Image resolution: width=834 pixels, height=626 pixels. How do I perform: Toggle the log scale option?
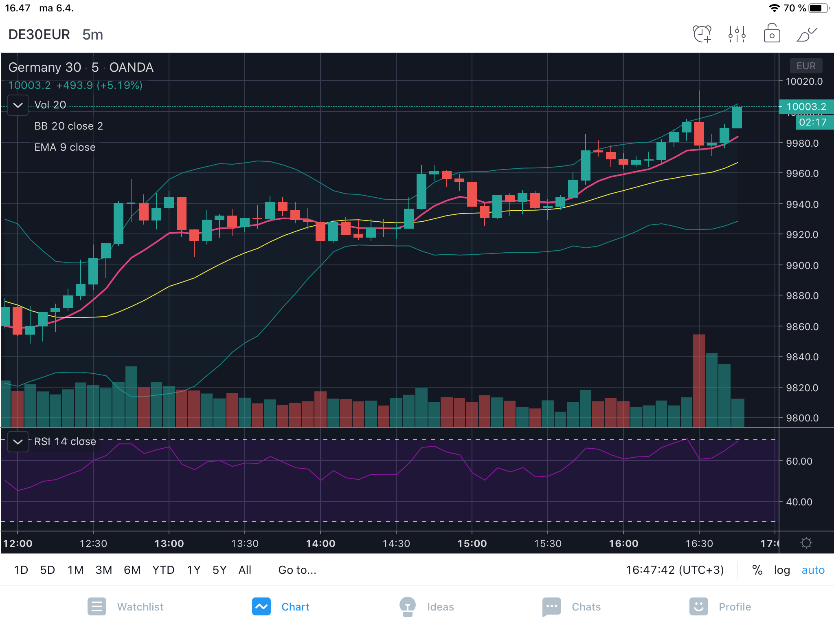point(782,570)
